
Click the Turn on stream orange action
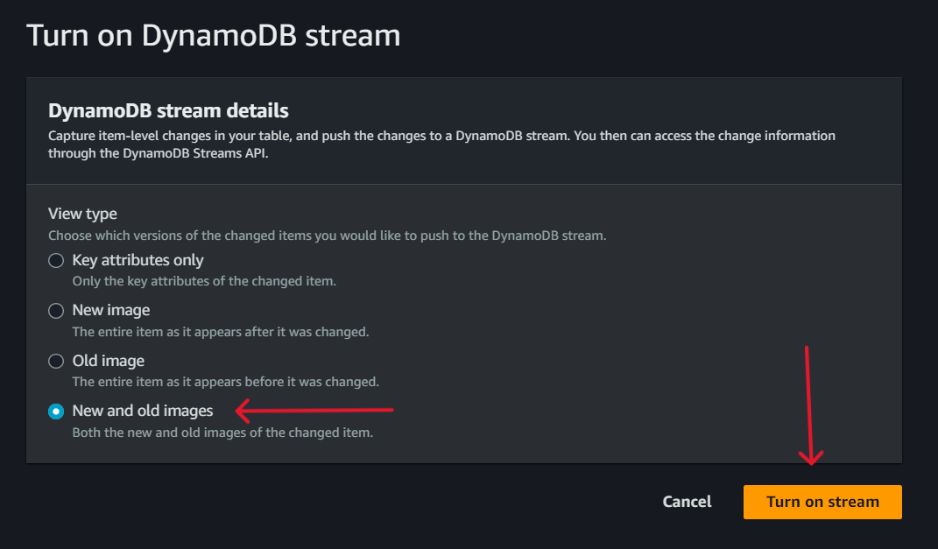tap(822, 502)
